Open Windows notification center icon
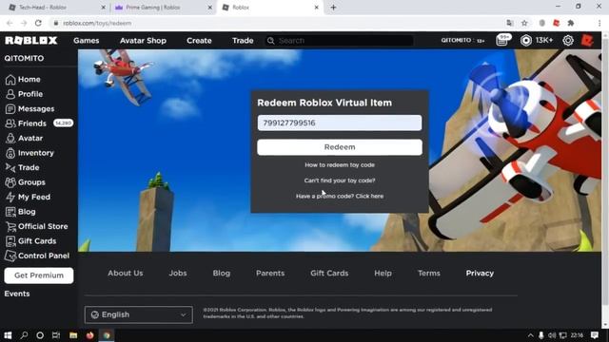 point(595,335)
